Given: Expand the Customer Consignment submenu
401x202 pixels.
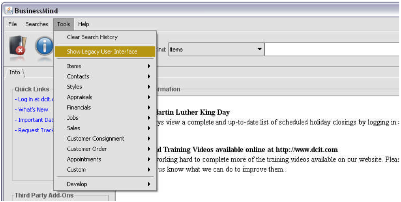Looking at the screenshot, I should [105, 139].
